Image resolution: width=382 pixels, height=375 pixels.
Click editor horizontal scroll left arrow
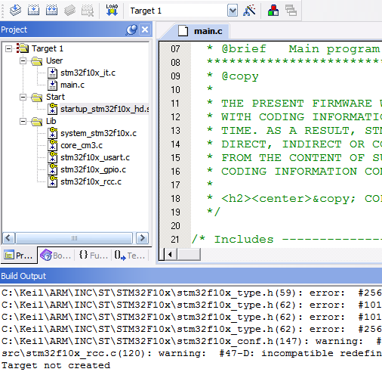point(171,254)
